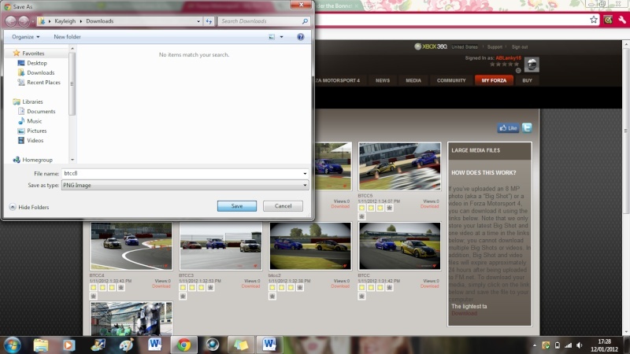Viewport: 630px width, 354px height.
Task: Collapse the panel with Hide Folders
Action: 29,207
